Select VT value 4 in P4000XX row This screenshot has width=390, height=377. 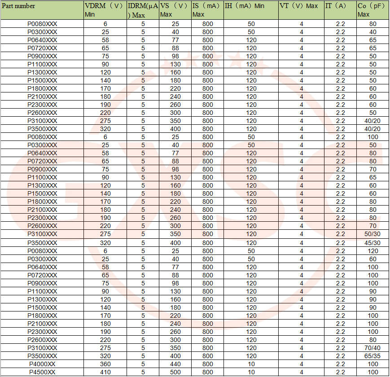(302, 364)
